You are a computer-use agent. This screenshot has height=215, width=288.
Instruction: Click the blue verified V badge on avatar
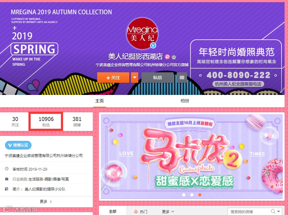pyautogui.click(x=153, y=45)
